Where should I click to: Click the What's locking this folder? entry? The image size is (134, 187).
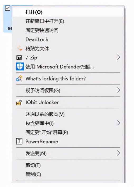pyautogui.click(x=68, y=79)
